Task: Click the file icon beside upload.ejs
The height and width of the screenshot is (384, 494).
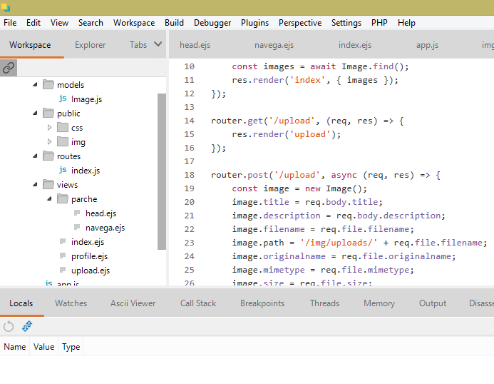Action: click(x=63, y=271)
